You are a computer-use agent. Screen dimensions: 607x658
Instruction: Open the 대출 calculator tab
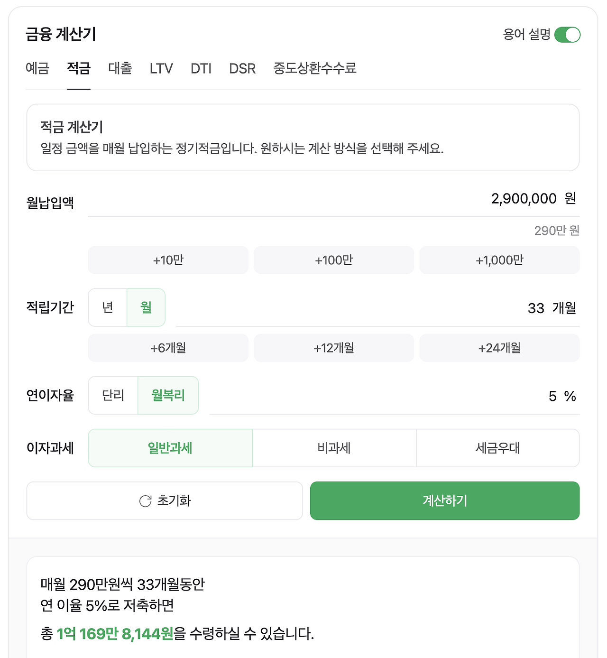pos(120,69)
